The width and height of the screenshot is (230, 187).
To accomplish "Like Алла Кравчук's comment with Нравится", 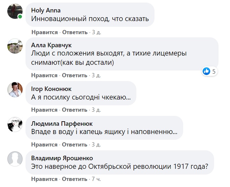I will pyautogui.click(x=45, y=76).
